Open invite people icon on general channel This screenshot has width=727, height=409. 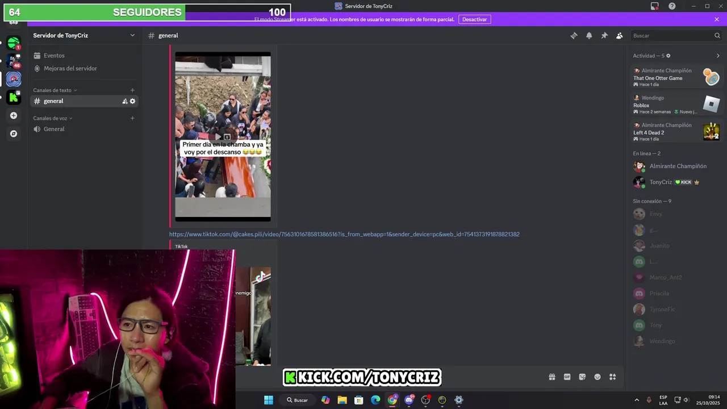click(x=125, y=101)
